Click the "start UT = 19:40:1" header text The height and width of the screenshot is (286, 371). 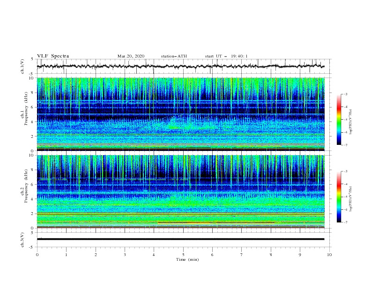tap(226, 56)
